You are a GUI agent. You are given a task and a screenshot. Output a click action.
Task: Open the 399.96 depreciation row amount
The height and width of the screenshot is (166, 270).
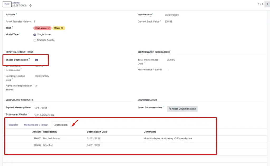pyautogui.click(x=37, y=145)
